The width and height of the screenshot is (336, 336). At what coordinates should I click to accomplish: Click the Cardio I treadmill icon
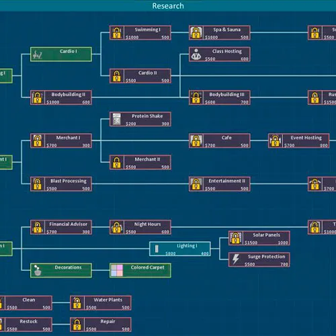[38, 54]
